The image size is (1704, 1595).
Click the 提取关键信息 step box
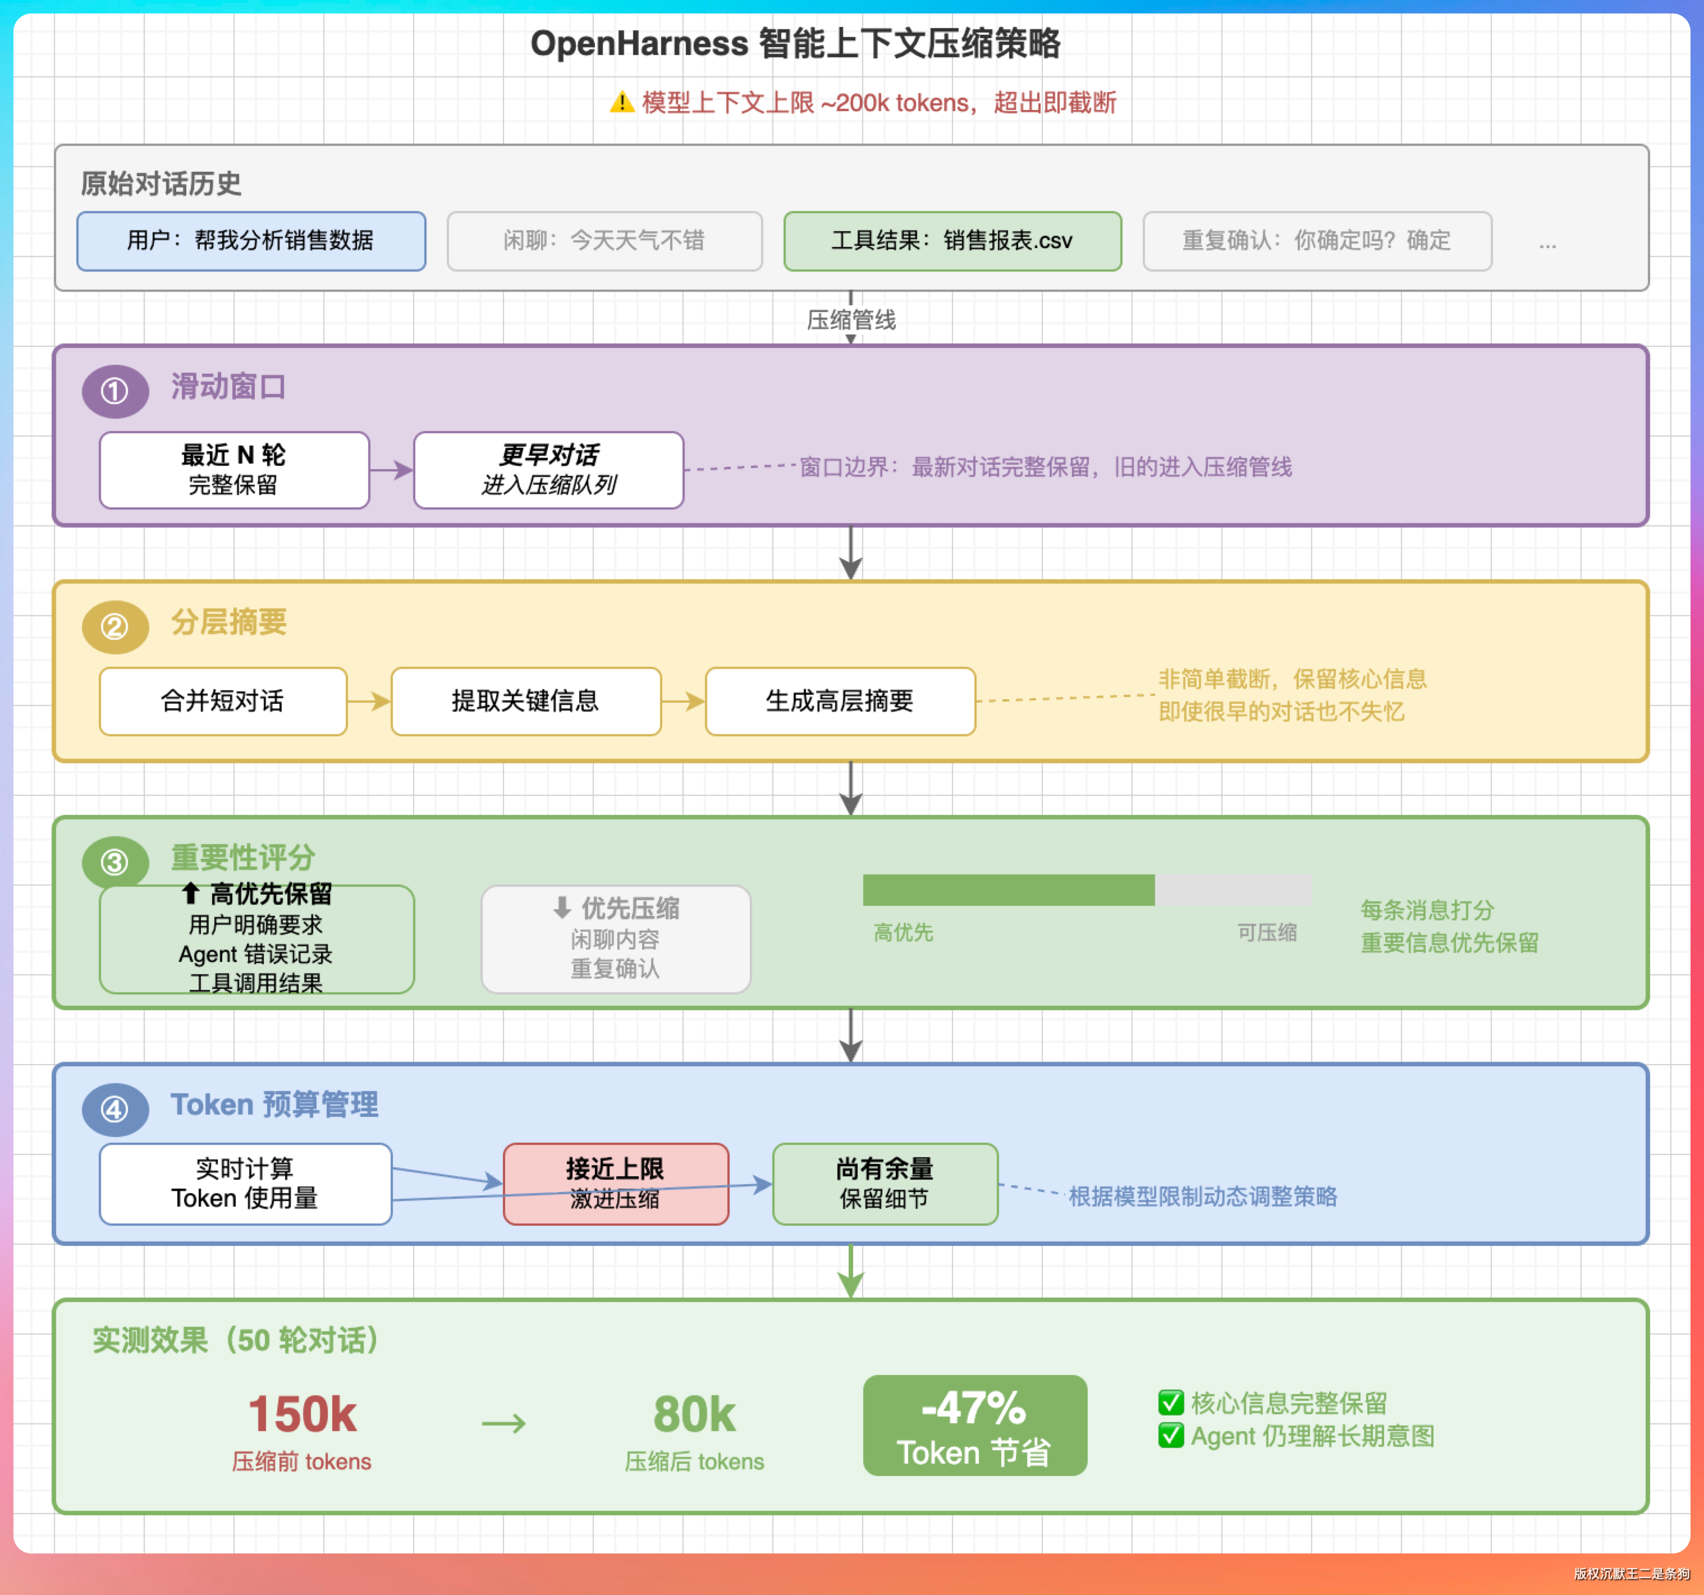click(x=525, y=701)
